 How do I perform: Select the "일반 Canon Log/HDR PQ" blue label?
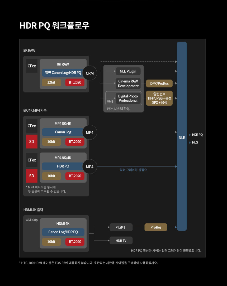(63, 73)
